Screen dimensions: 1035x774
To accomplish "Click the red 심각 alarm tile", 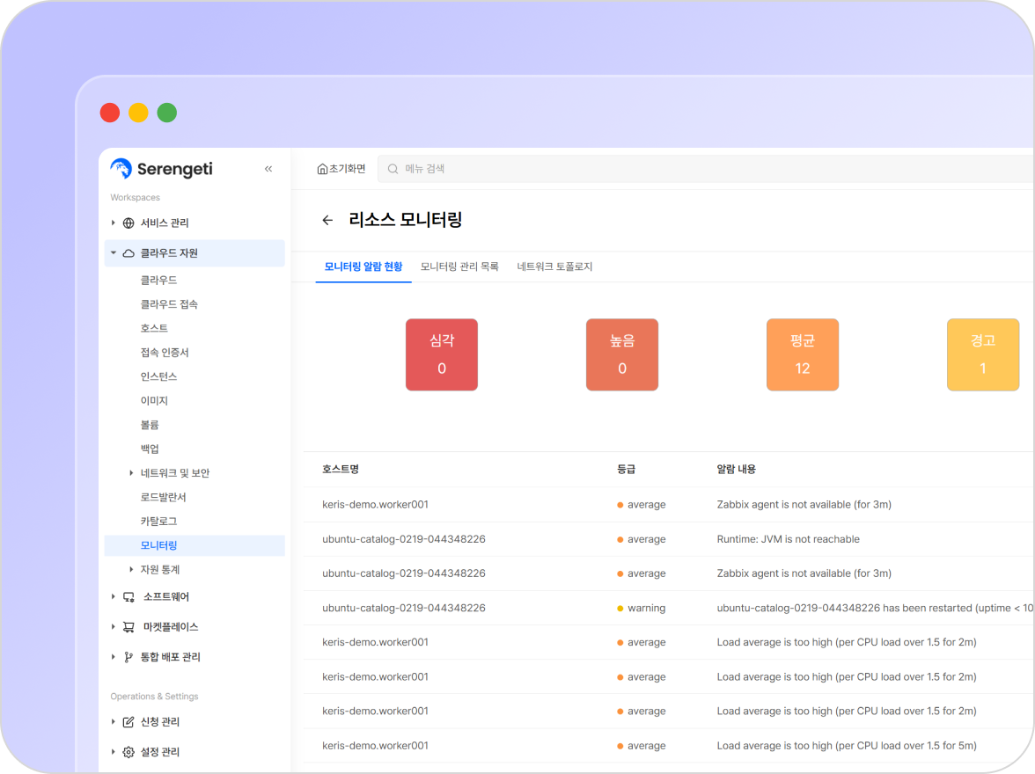I will 442,354.
